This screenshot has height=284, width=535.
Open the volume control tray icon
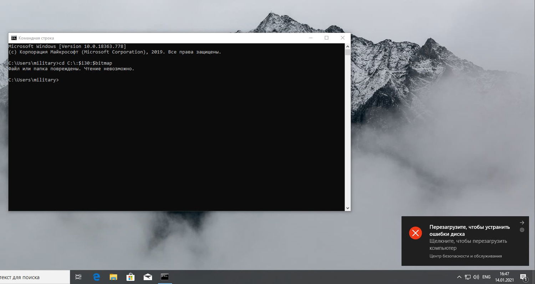476,277
